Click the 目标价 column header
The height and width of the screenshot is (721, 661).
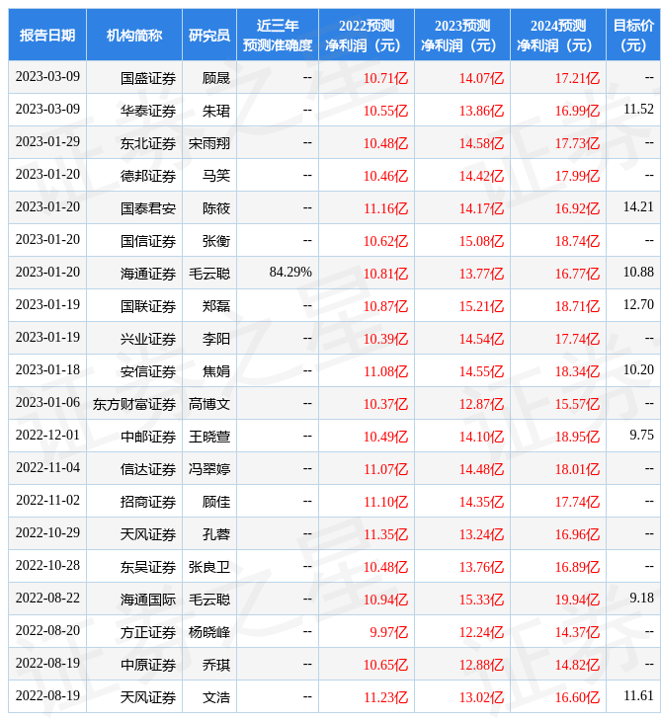(x=633, y=35)
